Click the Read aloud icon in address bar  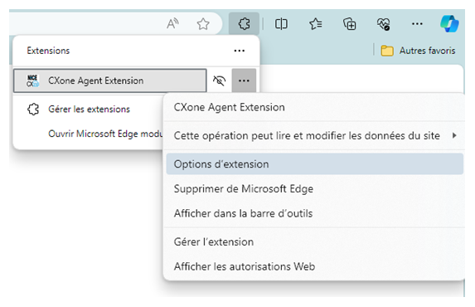coord(172,24)
